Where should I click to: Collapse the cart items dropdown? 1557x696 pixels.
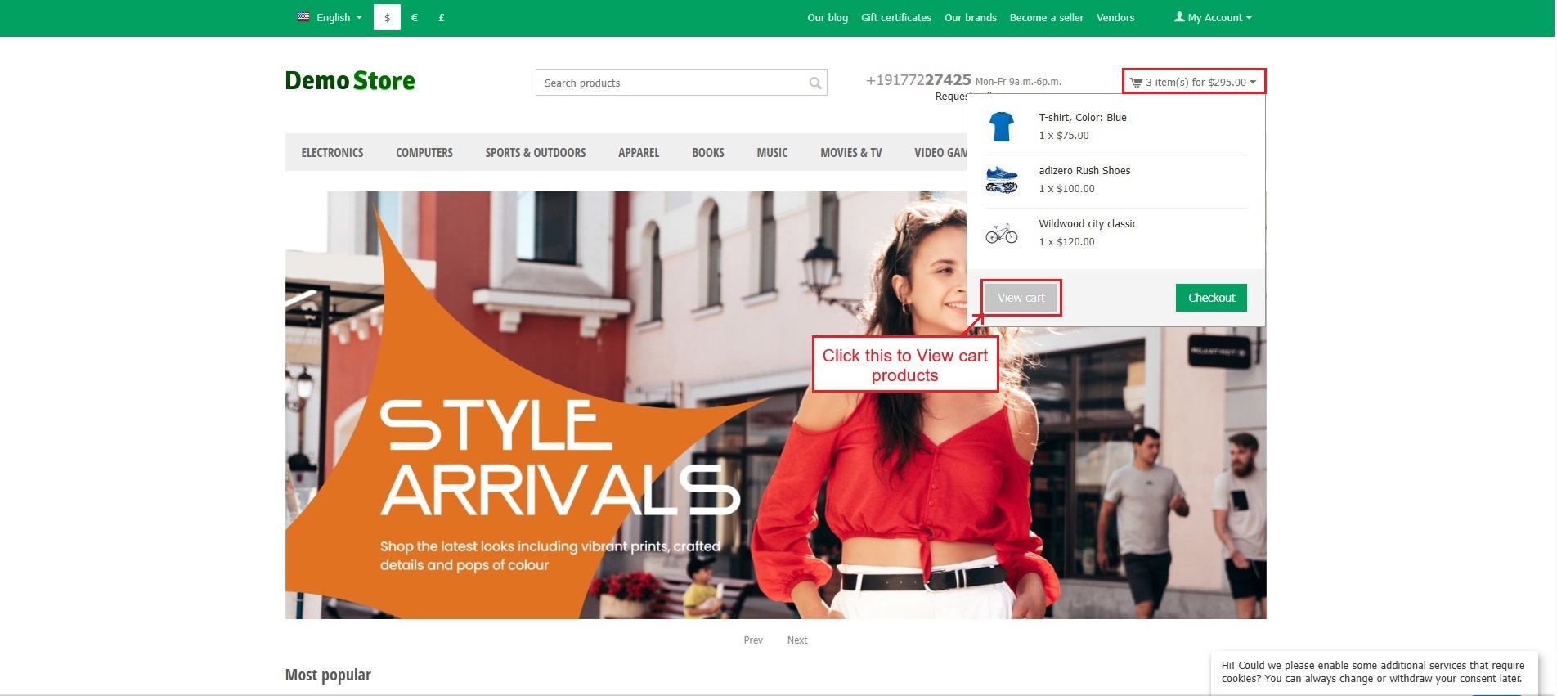[x=1193, y=82]
